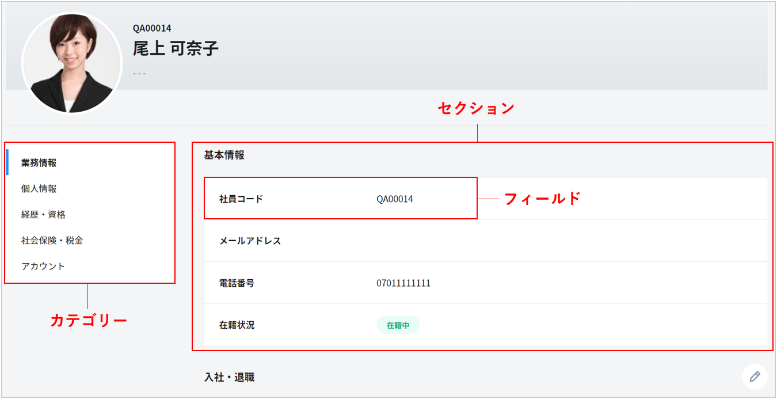Select the 在籍状況 field label
The image size is (777, 399).
coord(237,325)
